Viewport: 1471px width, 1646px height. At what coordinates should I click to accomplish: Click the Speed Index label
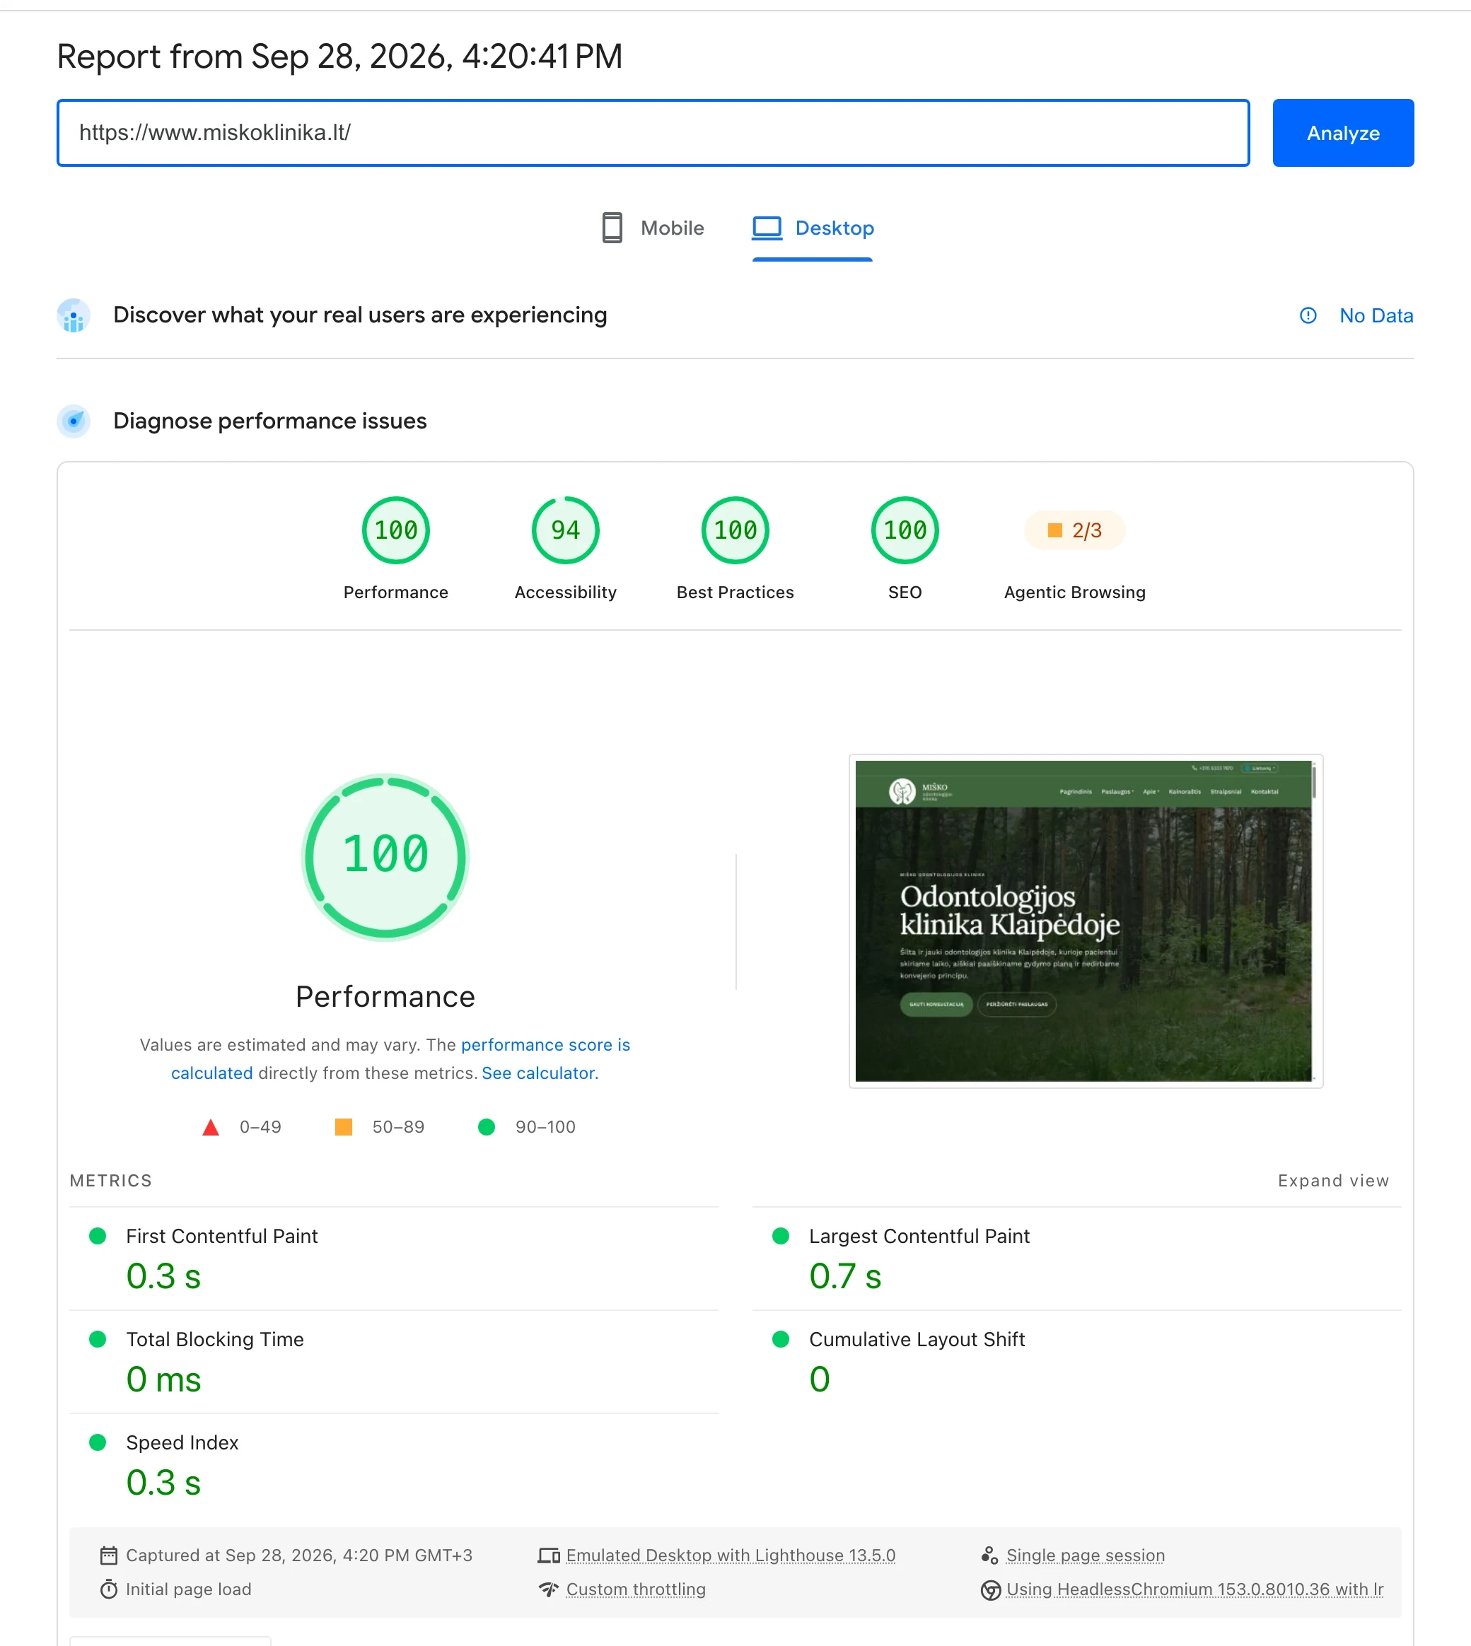point(182,1442)
